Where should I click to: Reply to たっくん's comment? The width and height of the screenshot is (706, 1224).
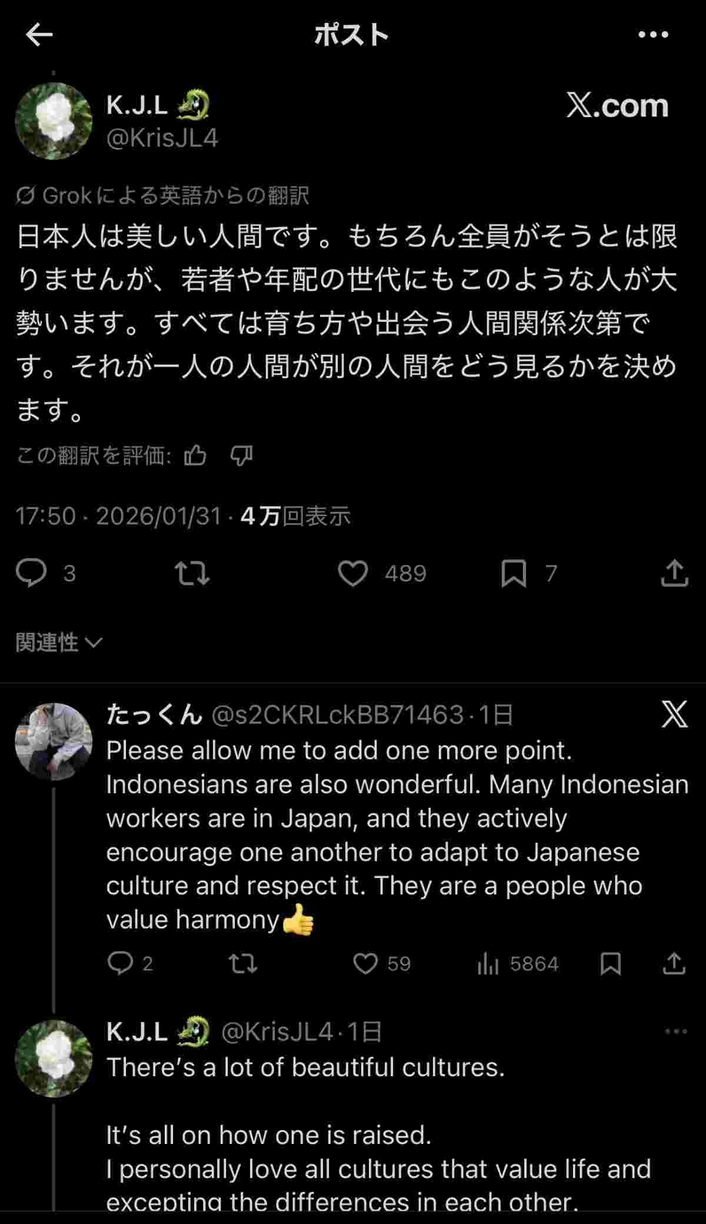(x=121, y=963)
